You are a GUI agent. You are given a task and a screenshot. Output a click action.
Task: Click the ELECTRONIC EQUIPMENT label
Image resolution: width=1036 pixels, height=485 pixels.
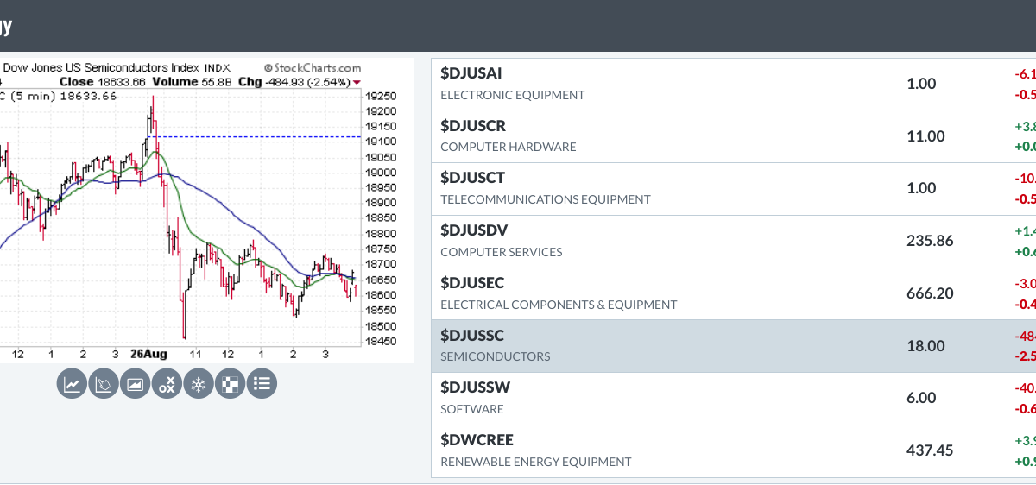[x=513, y=95]
